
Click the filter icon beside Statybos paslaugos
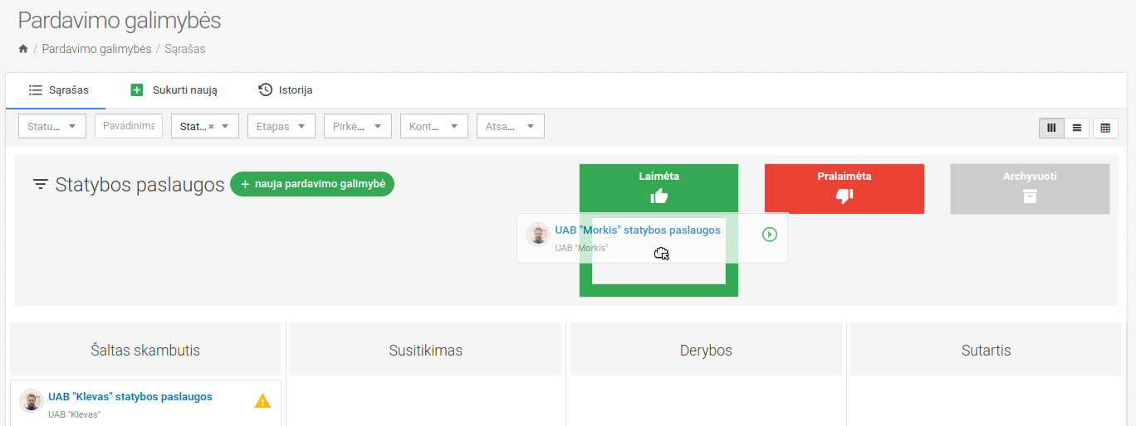click(40, 184)
